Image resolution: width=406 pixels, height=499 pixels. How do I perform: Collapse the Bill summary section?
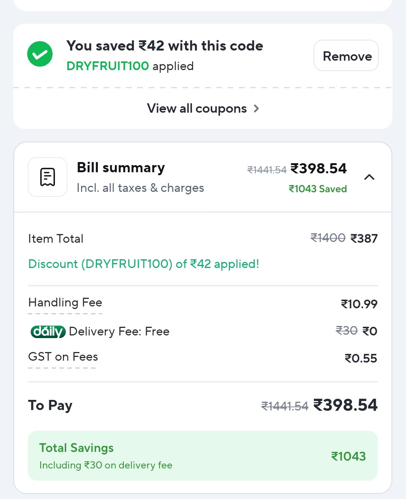click(x=369, y=177)
